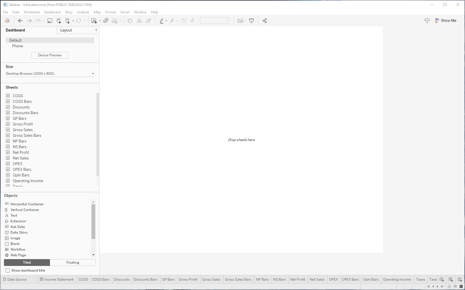The width and height of the screenshot is (465, 290).
Task: Open the Show Me panel
Action: tap(446, 20)
